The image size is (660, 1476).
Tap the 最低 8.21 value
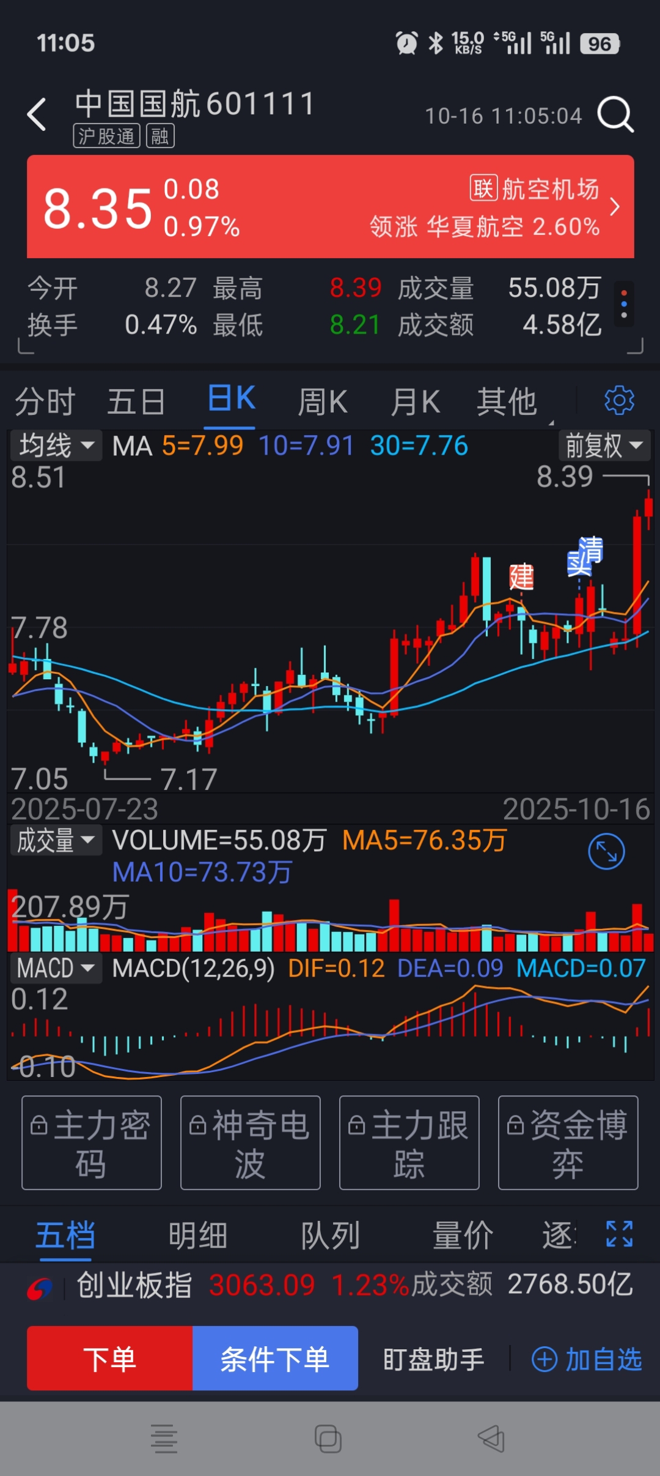pos(355,325)
